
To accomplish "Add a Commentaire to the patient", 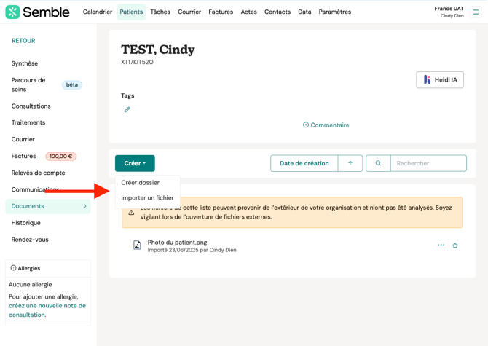I will click(326, 125).
